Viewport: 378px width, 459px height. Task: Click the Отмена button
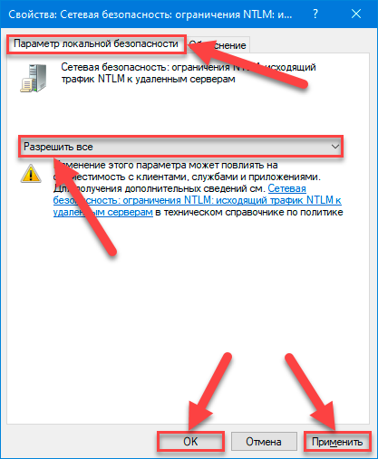264,442
